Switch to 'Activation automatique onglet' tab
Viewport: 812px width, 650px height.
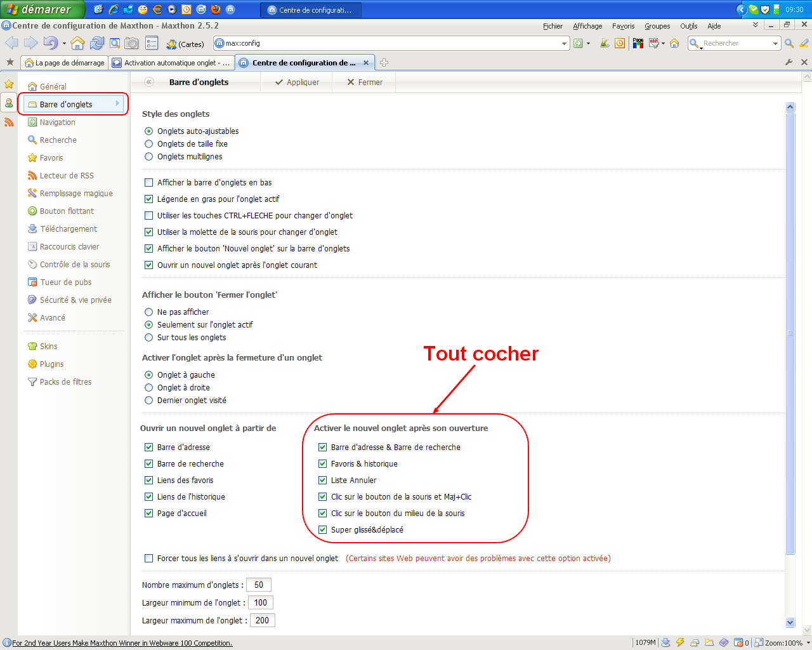(171, 63)
